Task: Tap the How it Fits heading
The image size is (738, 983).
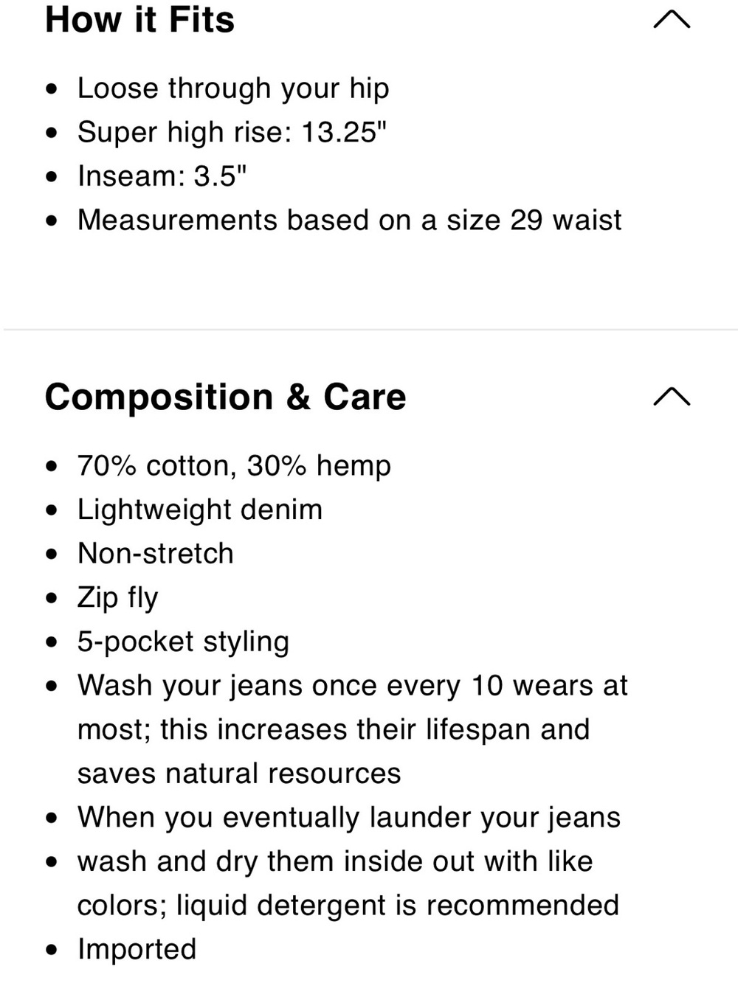Action: (139, 20)
